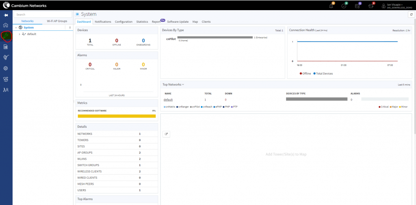
Task: Click the yellow Recommended Software progress bar
Action: coord(117,116)
